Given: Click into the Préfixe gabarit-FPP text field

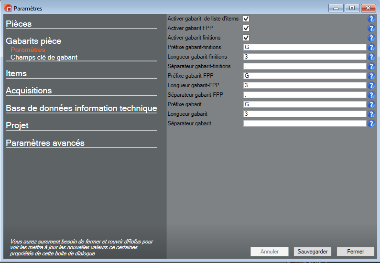Looking at the screenshot, I should (304, 76).
